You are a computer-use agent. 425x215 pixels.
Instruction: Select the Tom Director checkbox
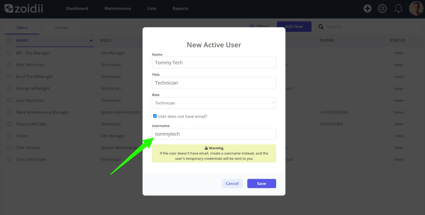tap(9, 148)
